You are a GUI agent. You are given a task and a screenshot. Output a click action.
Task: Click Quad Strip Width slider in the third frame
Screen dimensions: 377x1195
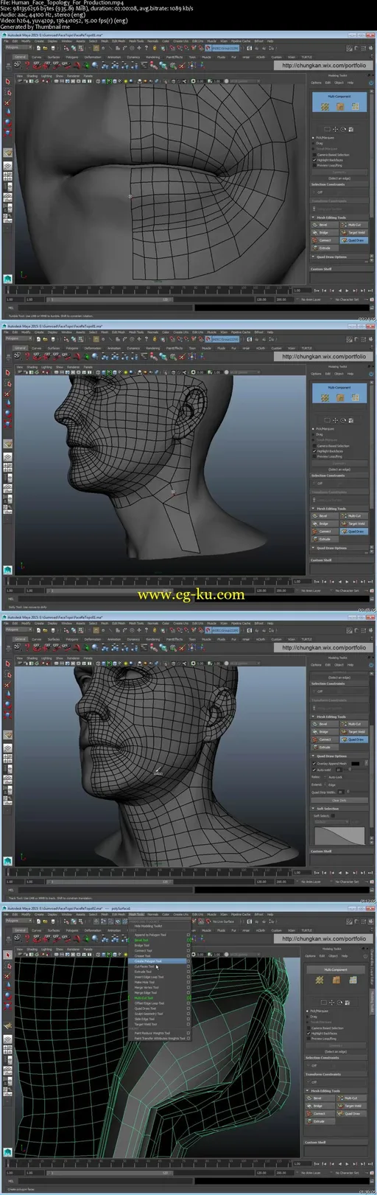357,792
